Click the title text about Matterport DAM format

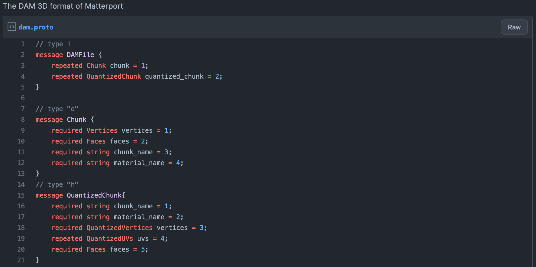pyautogui.click(x=63, y=6)
